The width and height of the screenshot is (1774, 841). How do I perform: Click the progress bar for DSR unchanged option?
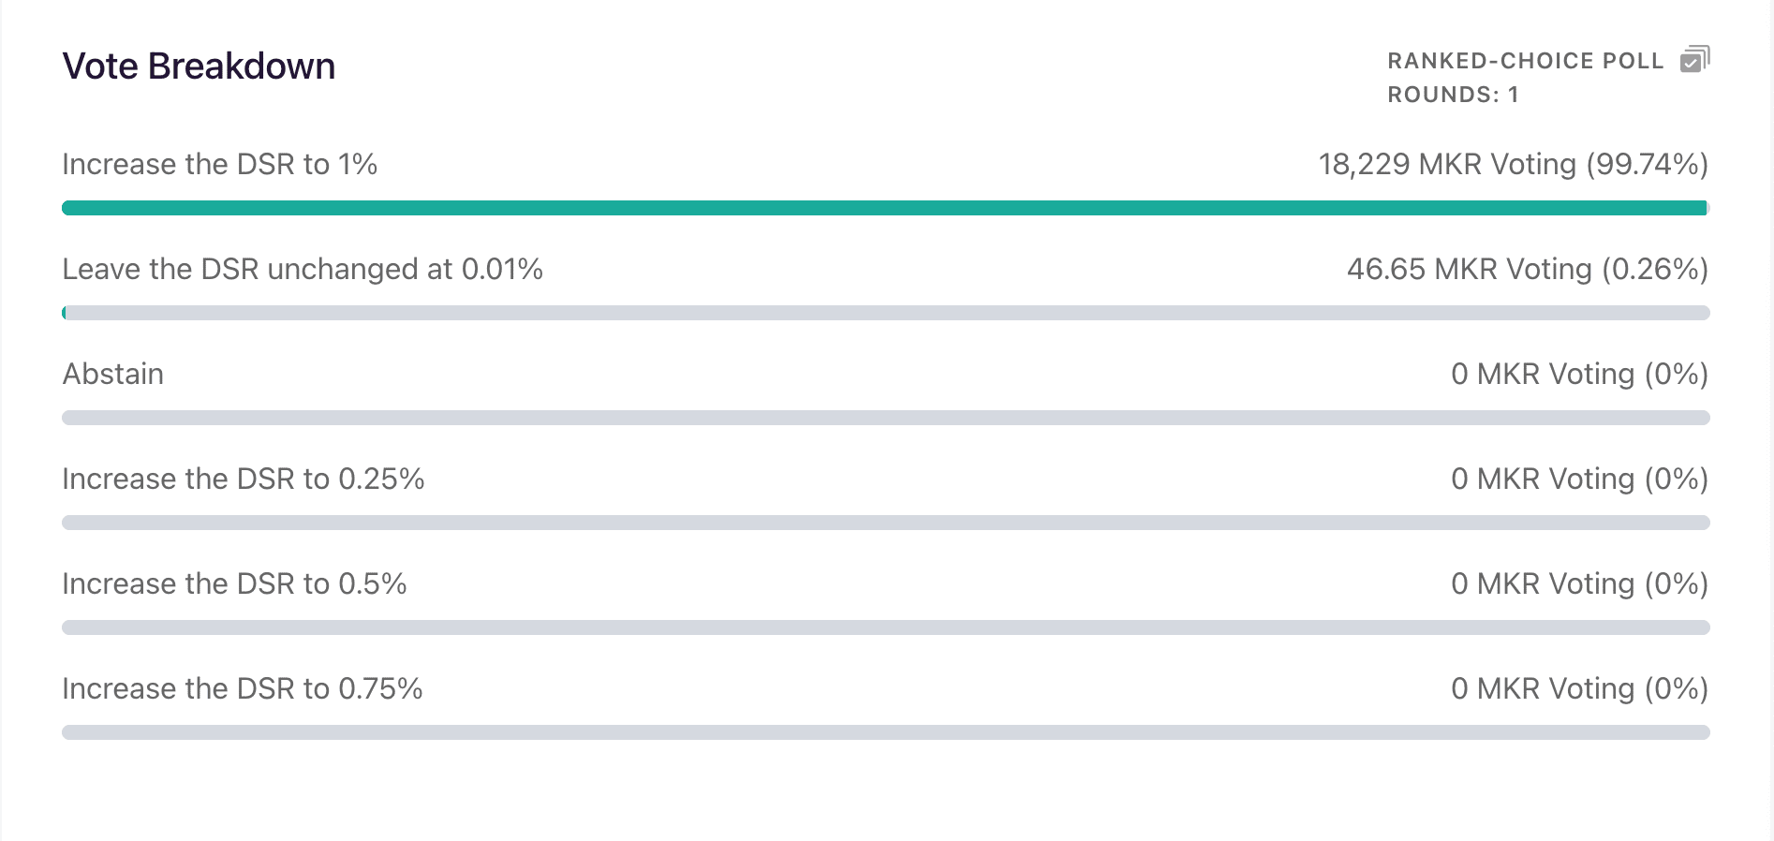click(885, 313)
